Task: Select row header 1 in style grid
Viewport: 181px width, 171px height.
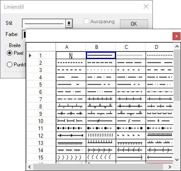Action: (41, 55)
